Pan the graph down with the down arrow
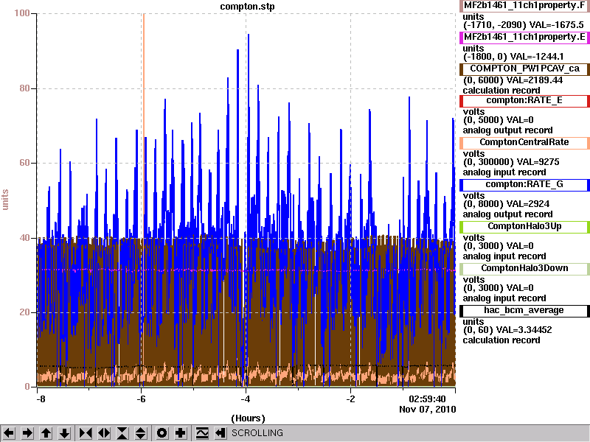 [x=64, y=433]
